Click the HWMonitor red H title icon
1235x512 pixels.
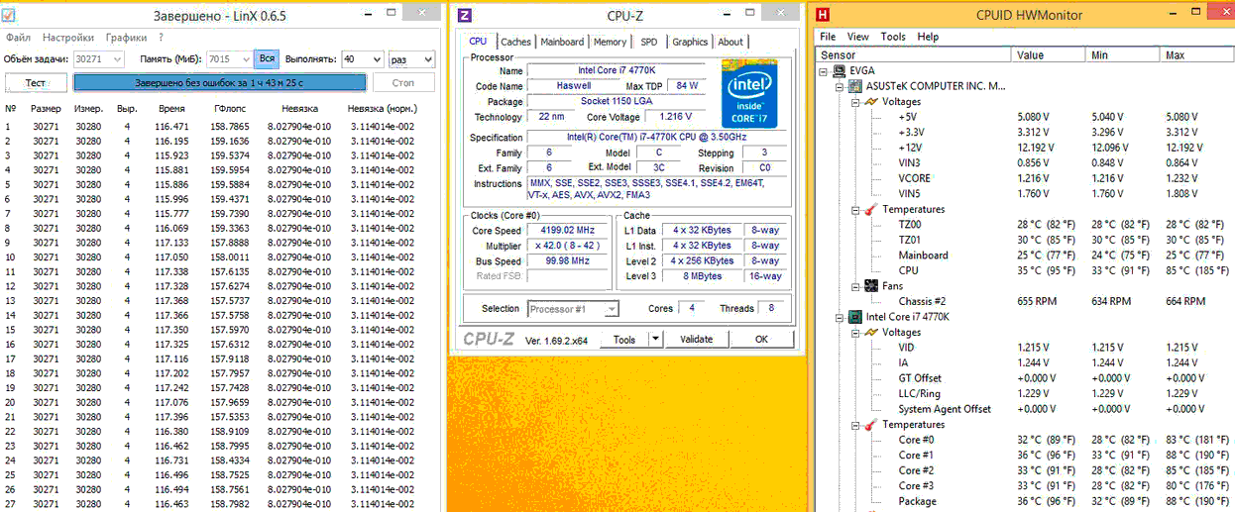(822, 15)
